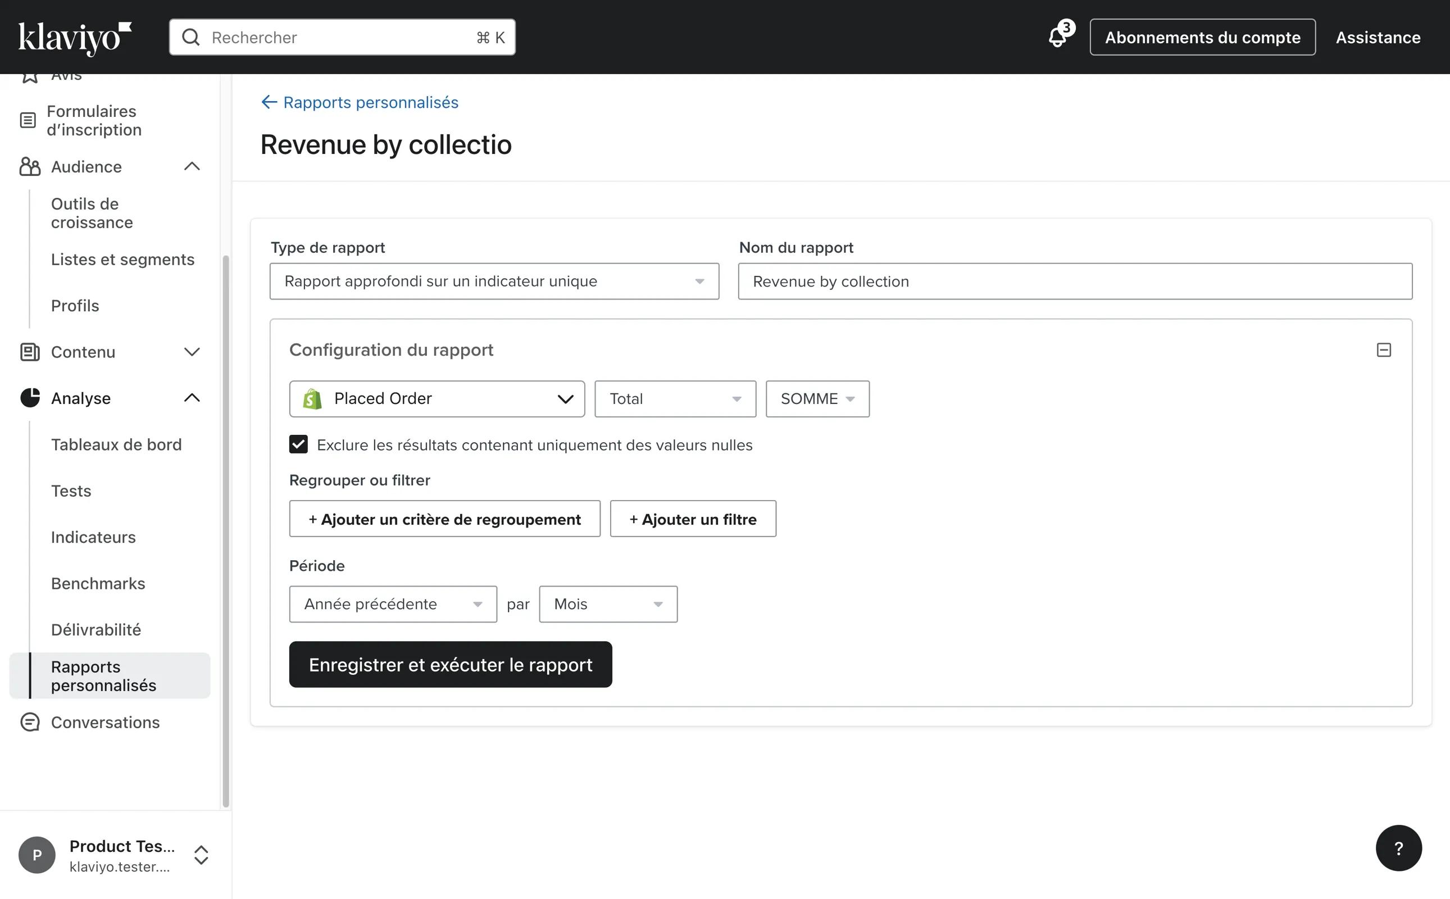The height and width of the screenshot is (899, 1450).
Task: Open the Total value dropdown
Action: (675, 399)
